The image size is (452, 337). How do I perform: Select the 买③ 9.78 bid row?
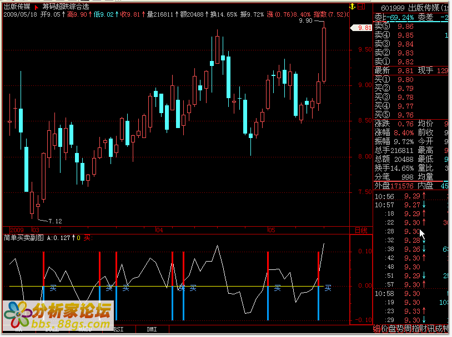411,98
